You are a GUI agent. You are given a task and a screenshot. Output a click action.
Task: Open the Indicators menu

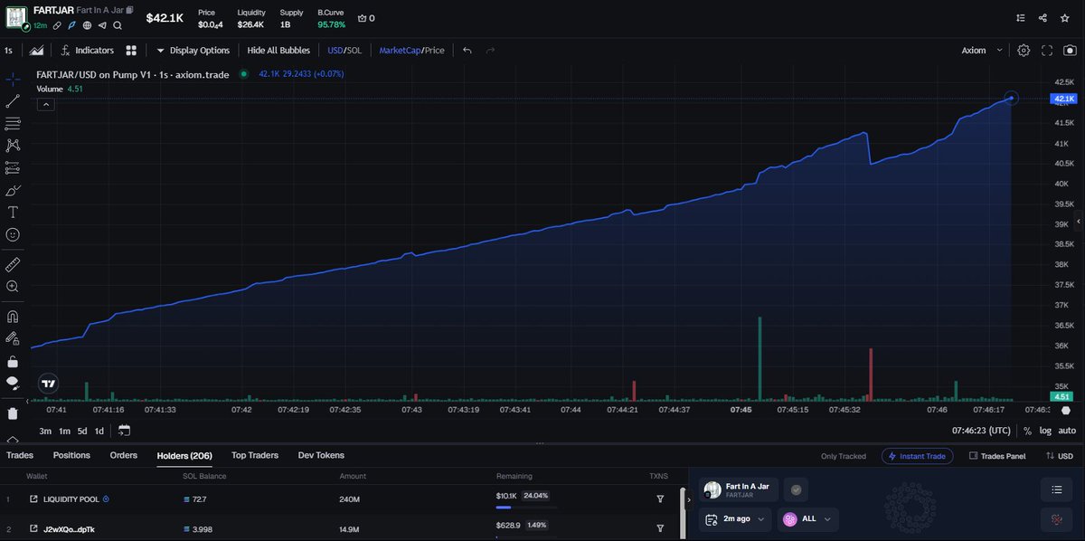point(87,51)
